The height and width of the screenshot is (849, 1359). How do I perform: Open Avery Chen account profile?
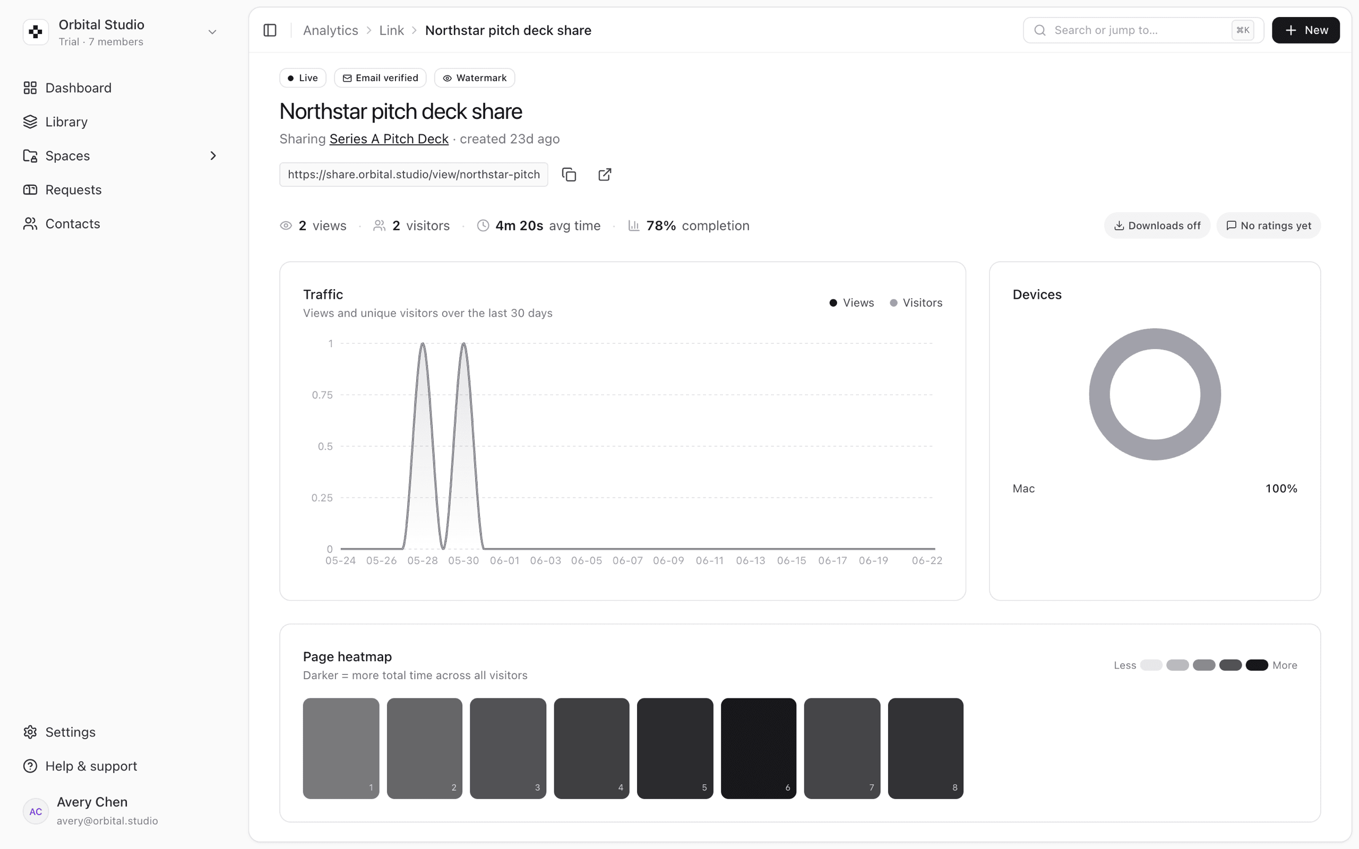coord(120,811)
